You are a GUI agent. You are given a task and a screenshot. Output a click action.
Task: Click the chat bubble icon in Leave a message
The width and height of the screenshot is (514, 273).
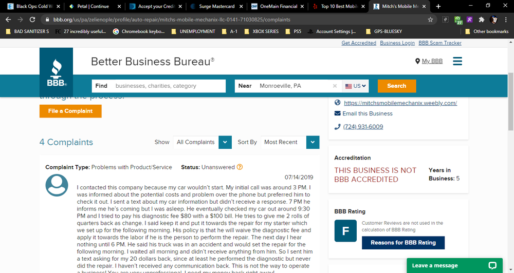click(x=492, y=265)
